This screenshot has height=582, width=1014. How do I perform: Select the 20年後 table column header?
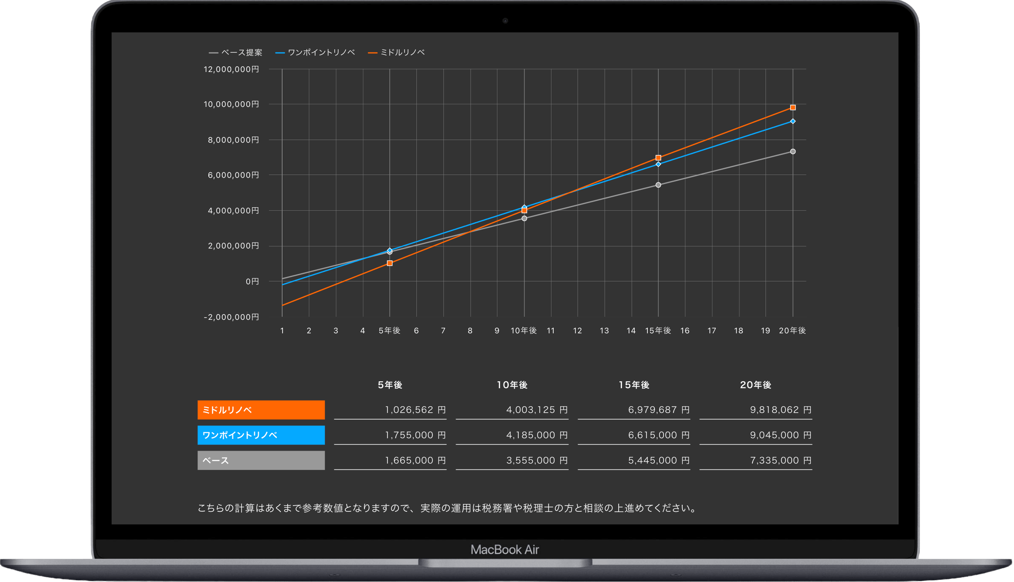click(x=755, y=385)
